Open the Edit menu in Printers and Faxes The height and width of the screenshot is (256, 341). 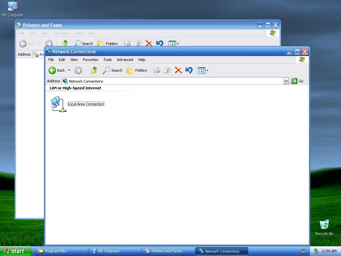click(x=33, y=33)
